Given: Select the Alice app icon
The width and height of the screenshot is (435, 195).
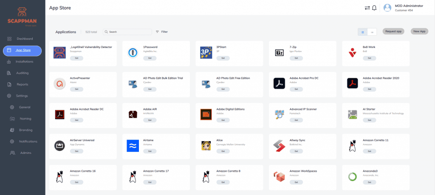Looking at the screenshot, I should point(206,146).
